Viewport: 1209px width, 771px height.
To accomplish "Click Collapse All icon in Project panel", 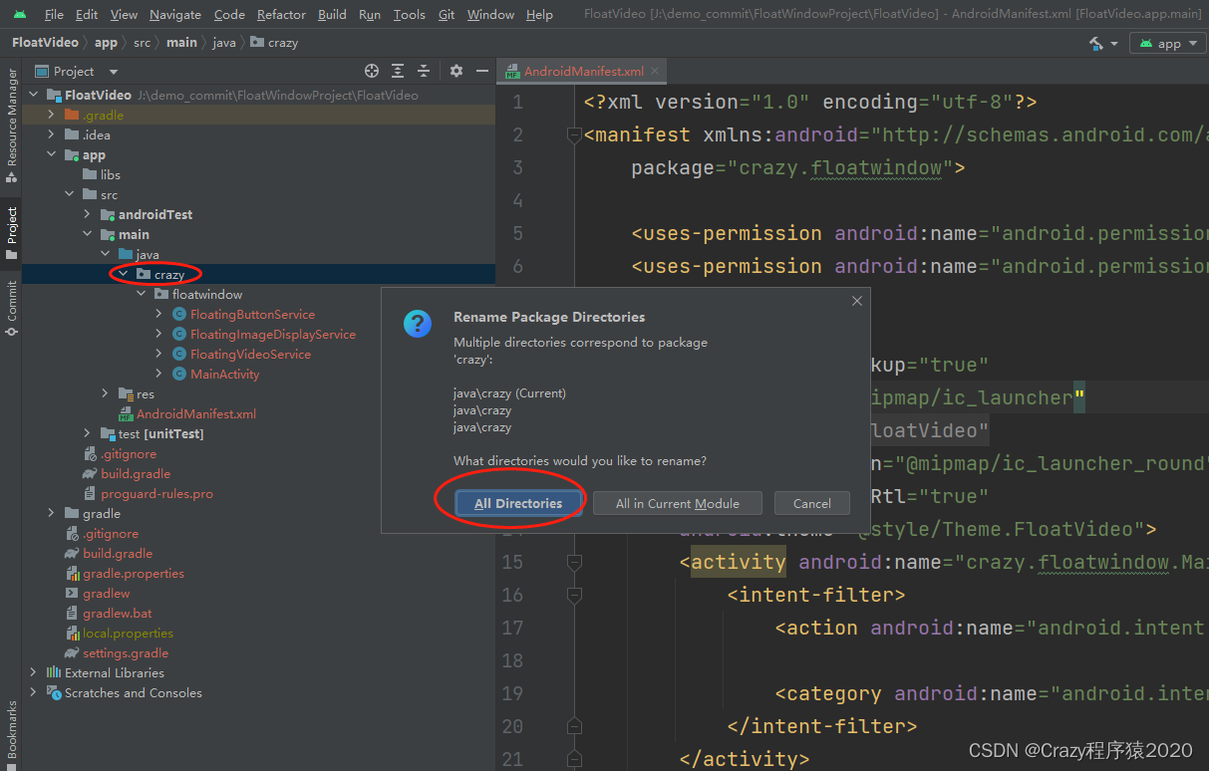I will [x=424, y=71].
